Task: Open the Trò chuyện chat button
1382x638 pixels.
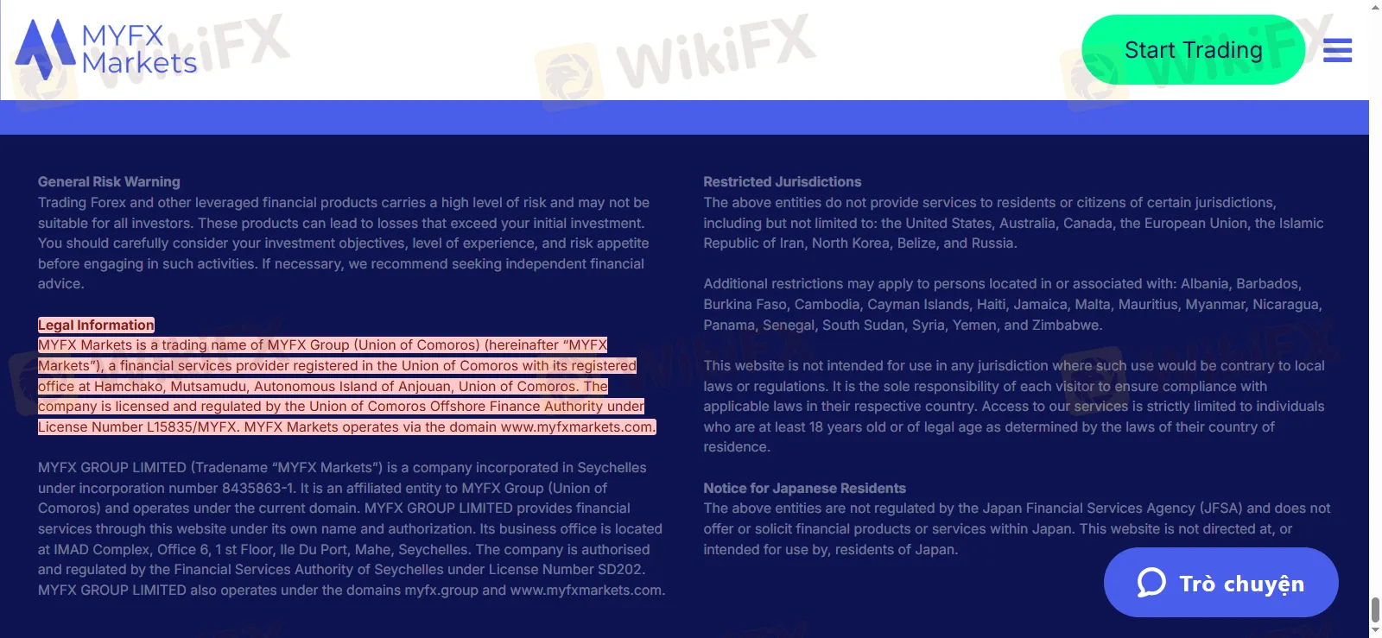Action: tap(1220, 582)
